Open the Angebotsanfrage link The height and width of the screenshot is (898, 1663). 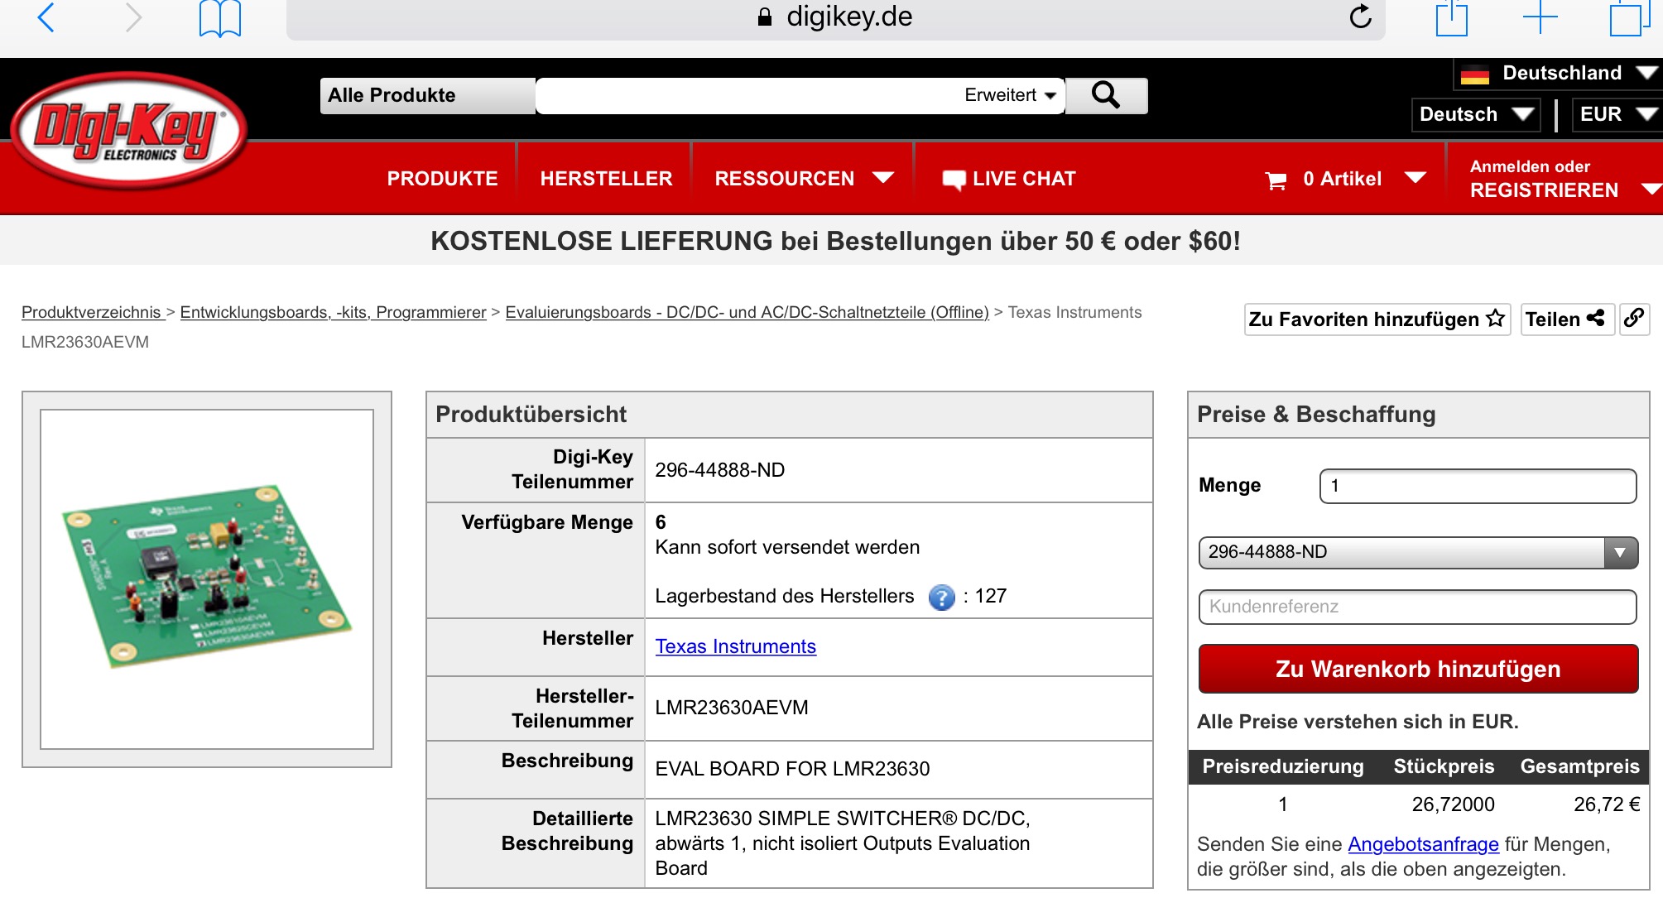(x=1423, y=844)
